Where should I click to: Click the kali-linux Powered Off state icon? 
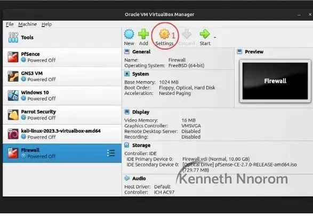pos(23,137)
